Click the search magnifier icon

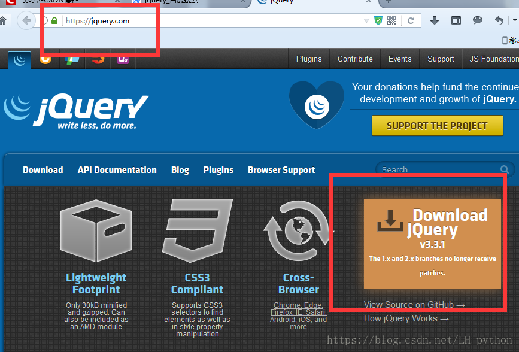pyautogui.click(x=505, y=169)
